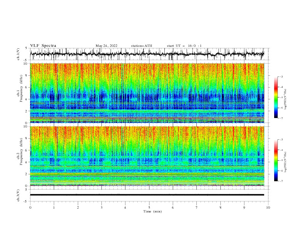Viewport: 302px width, 233px height.
Task: Click the ch.2 frequency axis "8" tick label
Action: (x=26, y=139)
